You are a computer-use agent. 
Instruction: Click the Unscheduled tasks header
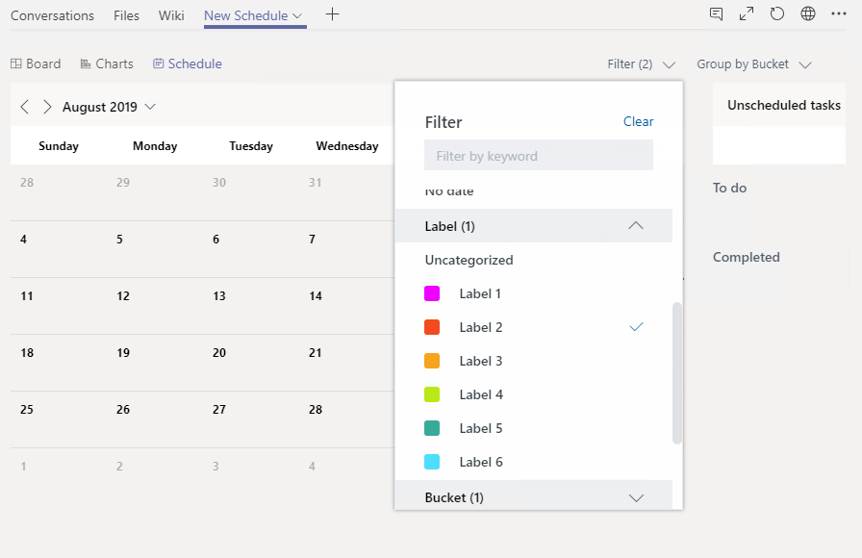pyautogui.click(x=784, y=105)
